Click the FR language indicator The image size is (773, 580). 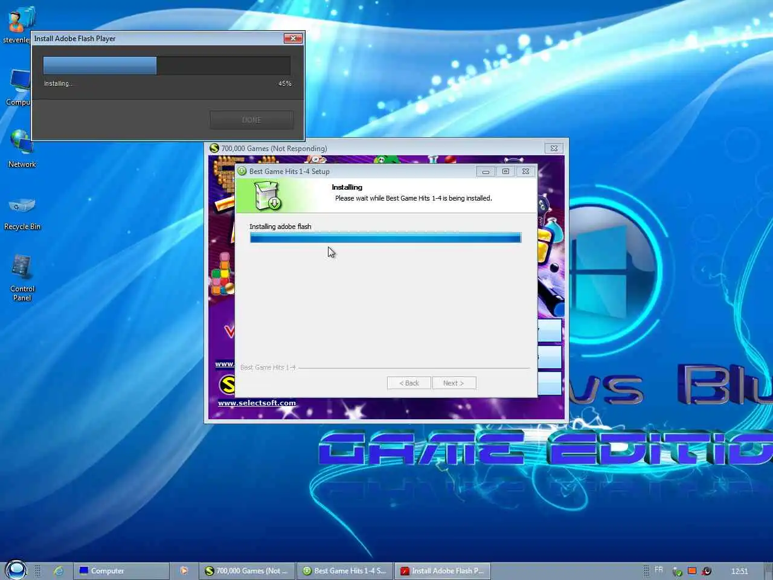pos(658,570)
